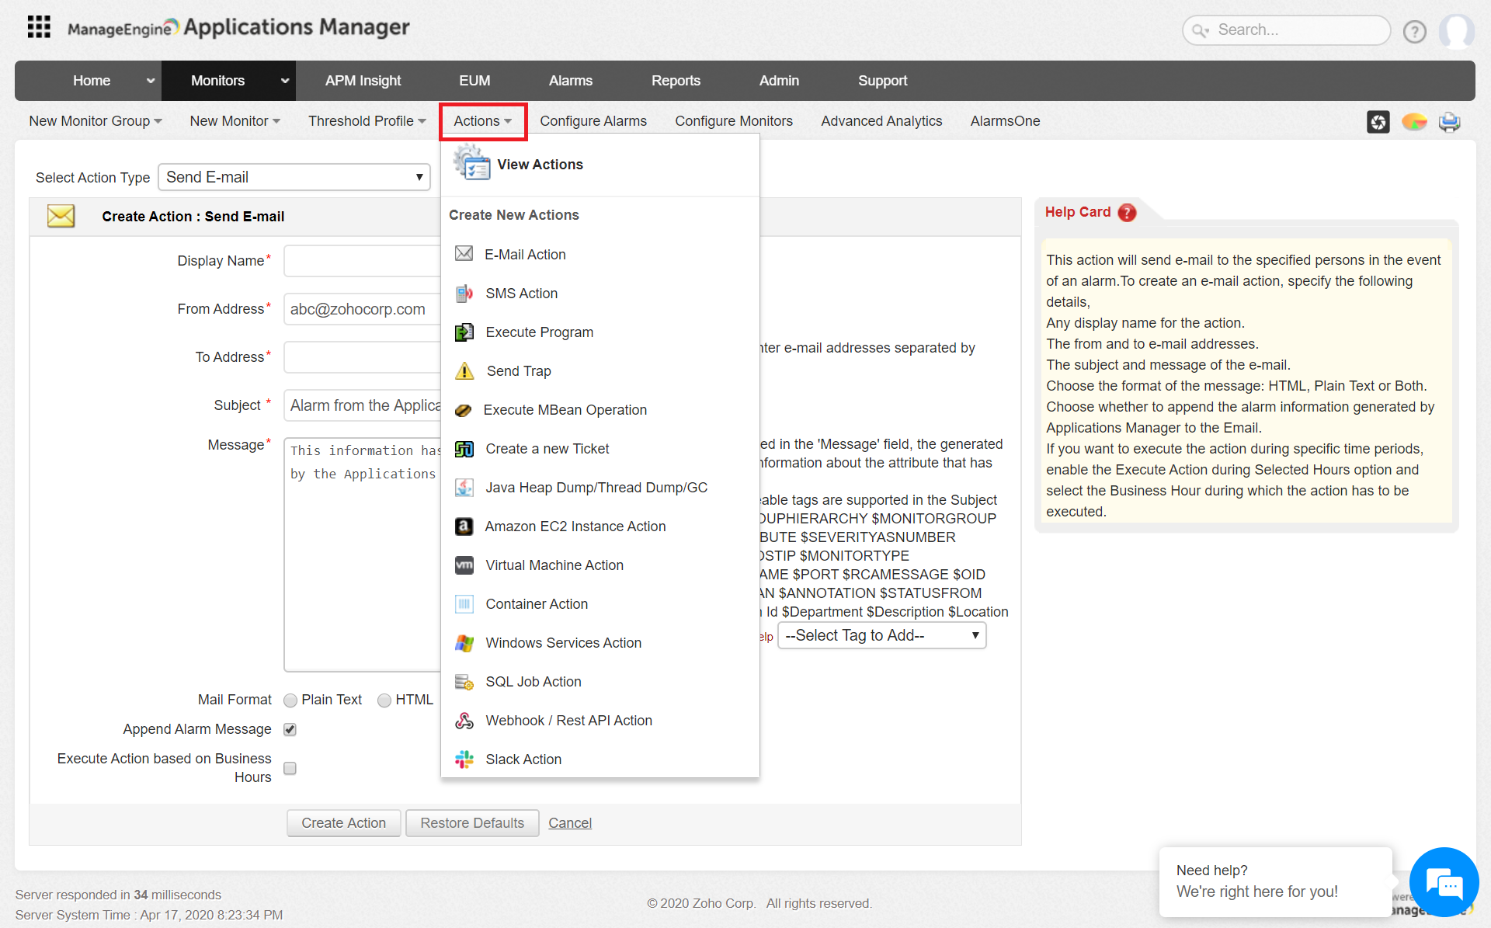
Task: Select Plain Text mail format
Action: click(x=290, y=700)
